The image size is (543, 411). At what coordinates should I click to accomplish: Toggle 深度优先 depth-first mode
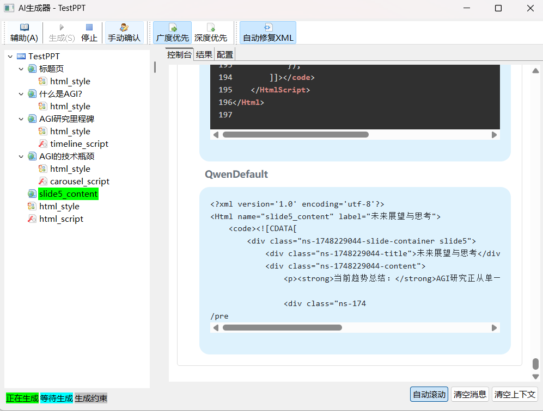tap(211, 33)
